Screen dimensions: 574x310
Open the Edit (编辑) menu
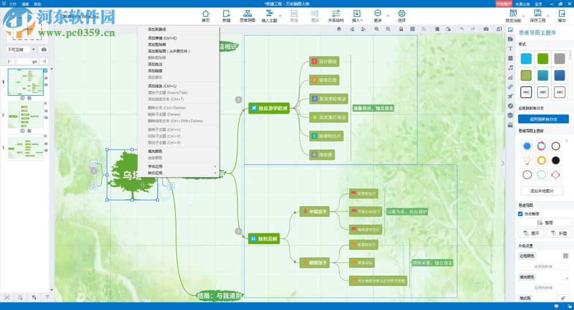(25, 4)
